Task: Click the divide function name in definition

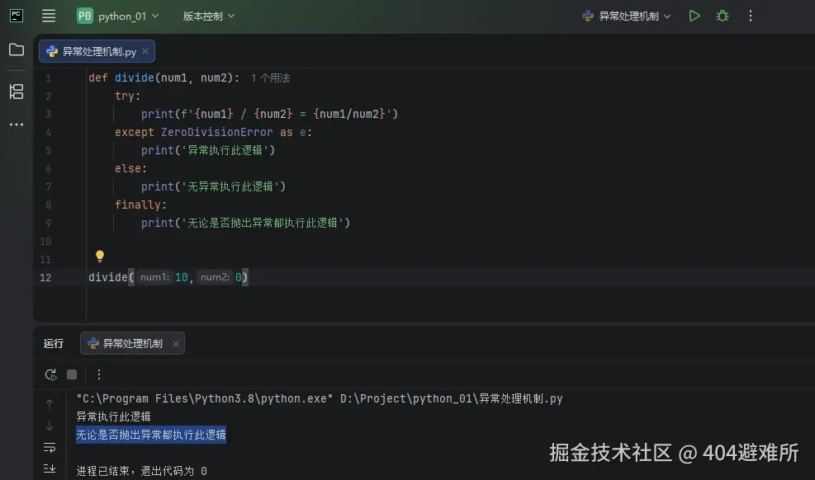Action: coord(134,78)
